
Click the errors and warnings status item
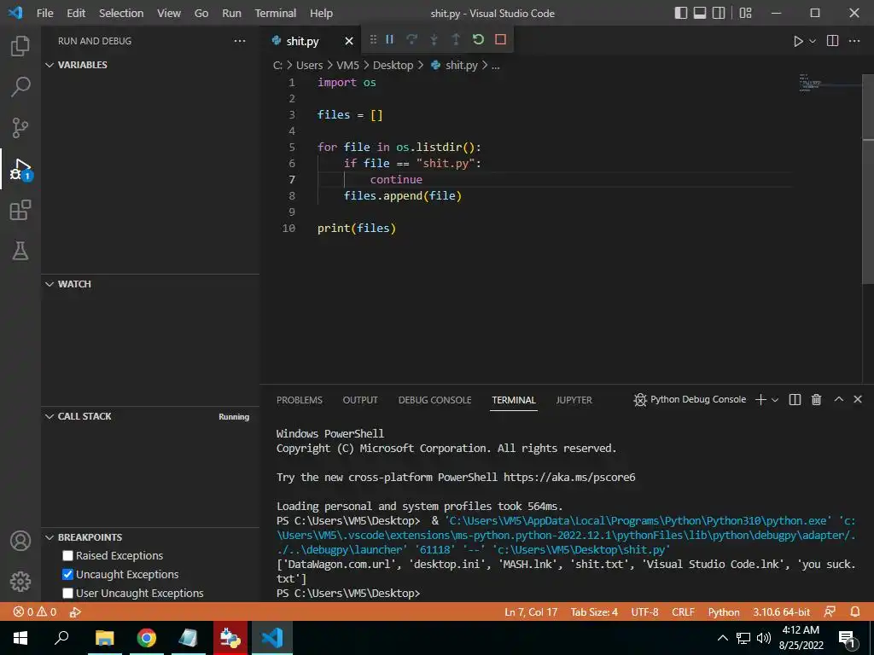(x=34, y=612)
